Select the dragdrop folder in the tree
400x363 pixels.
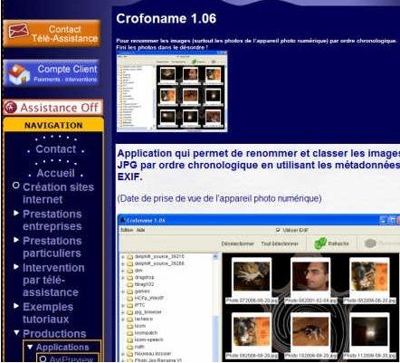click(x=144, y=277)
